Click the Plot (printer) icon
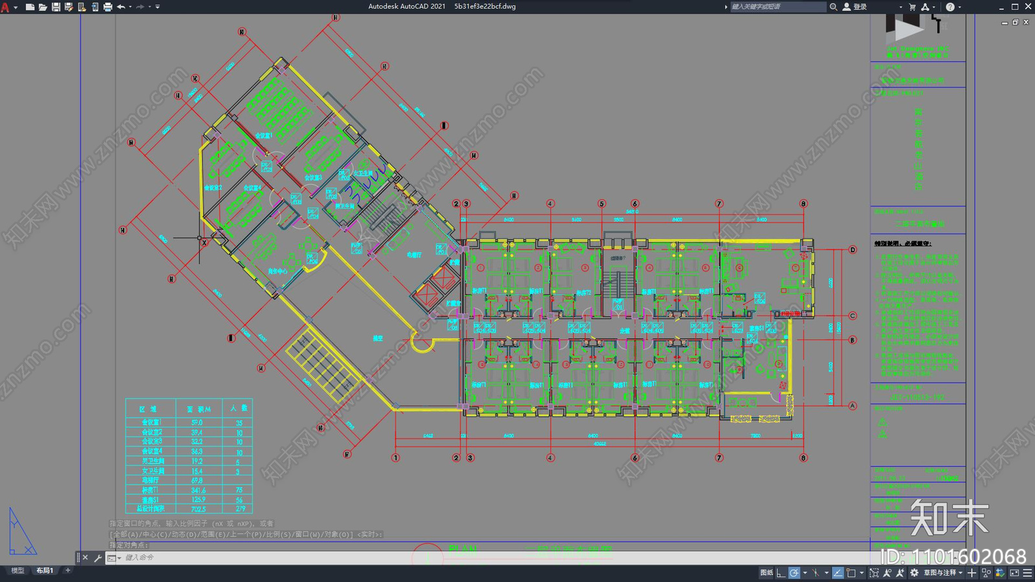Screen dimensions: 1035x582 point(107,6)
